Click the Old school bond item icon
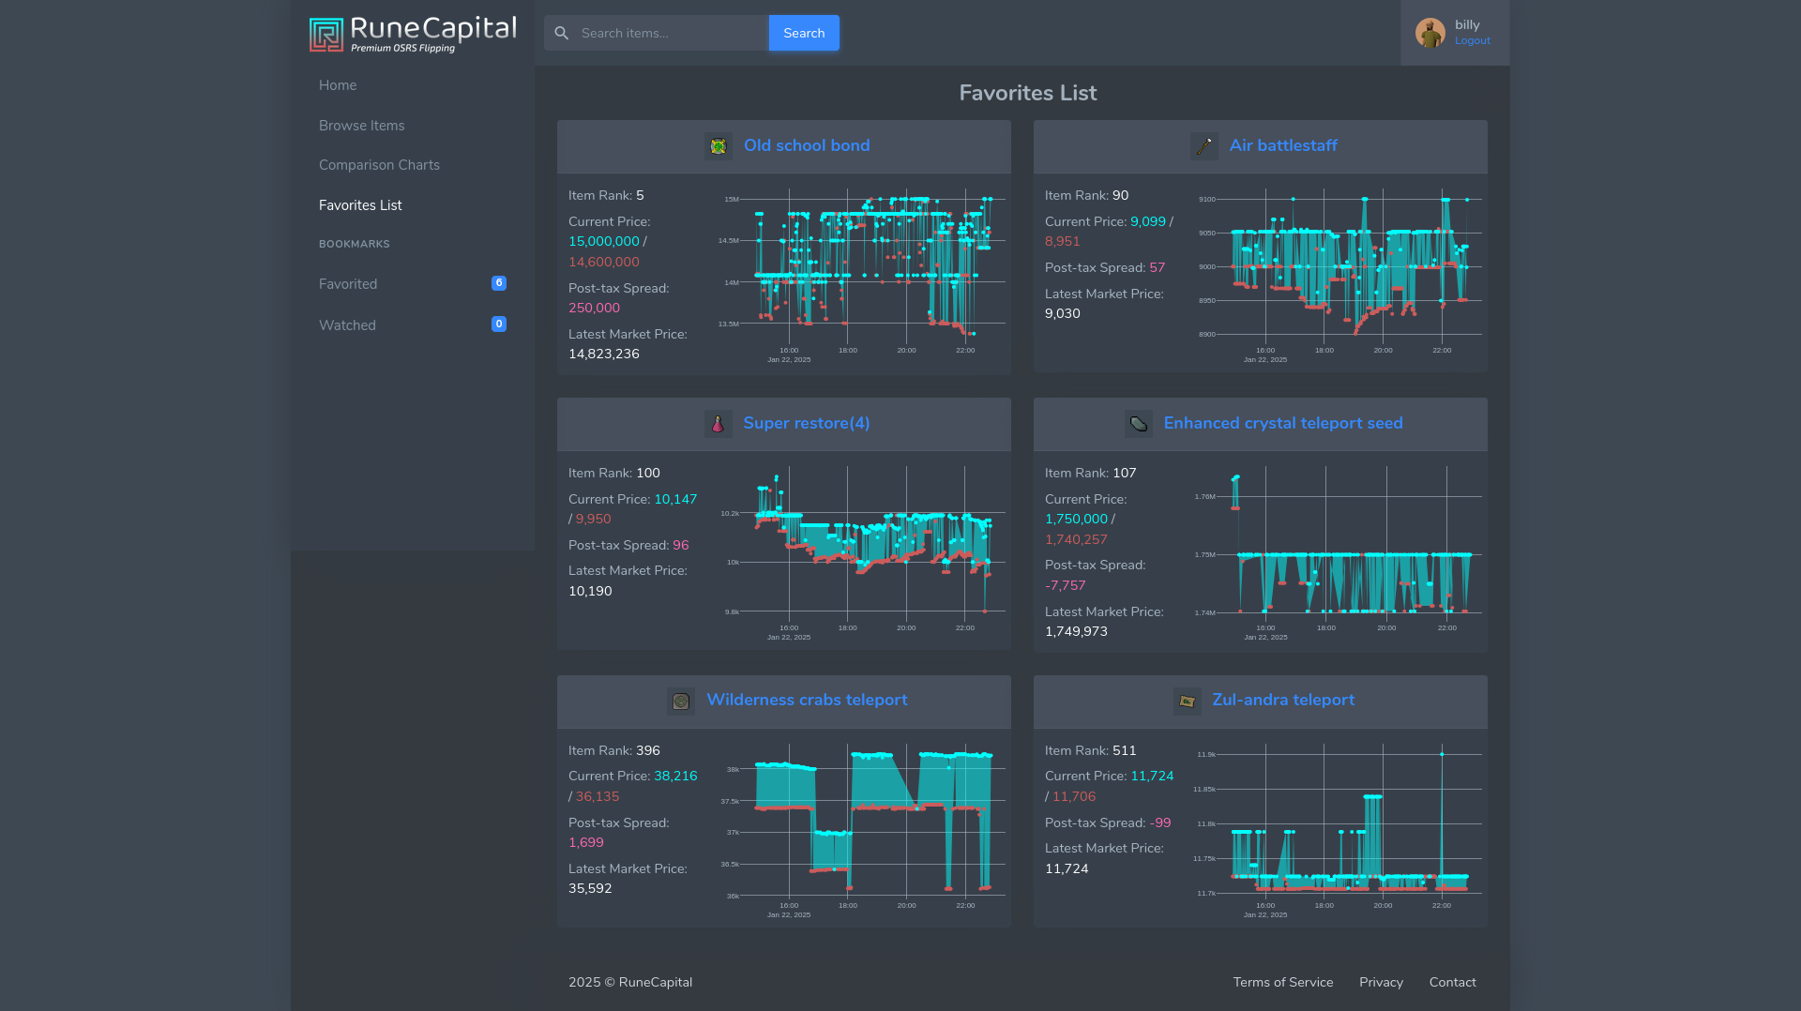The image size is (1801, 1011). [x=719, y=146]
